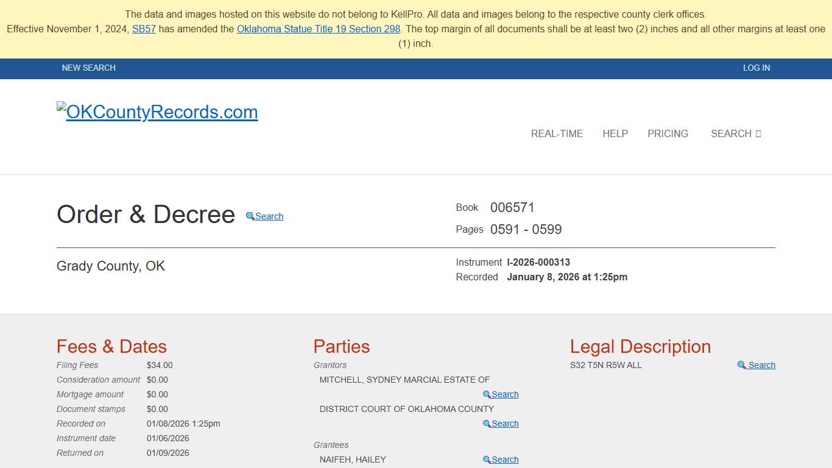Click Search text under District Court grantor

pyautogui.click(x=505, y=424)
